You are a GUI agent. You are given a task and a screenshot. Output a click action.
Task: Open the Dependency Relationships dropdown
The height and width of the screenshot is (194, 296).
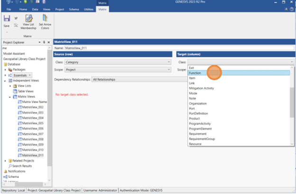pos(138,79)
